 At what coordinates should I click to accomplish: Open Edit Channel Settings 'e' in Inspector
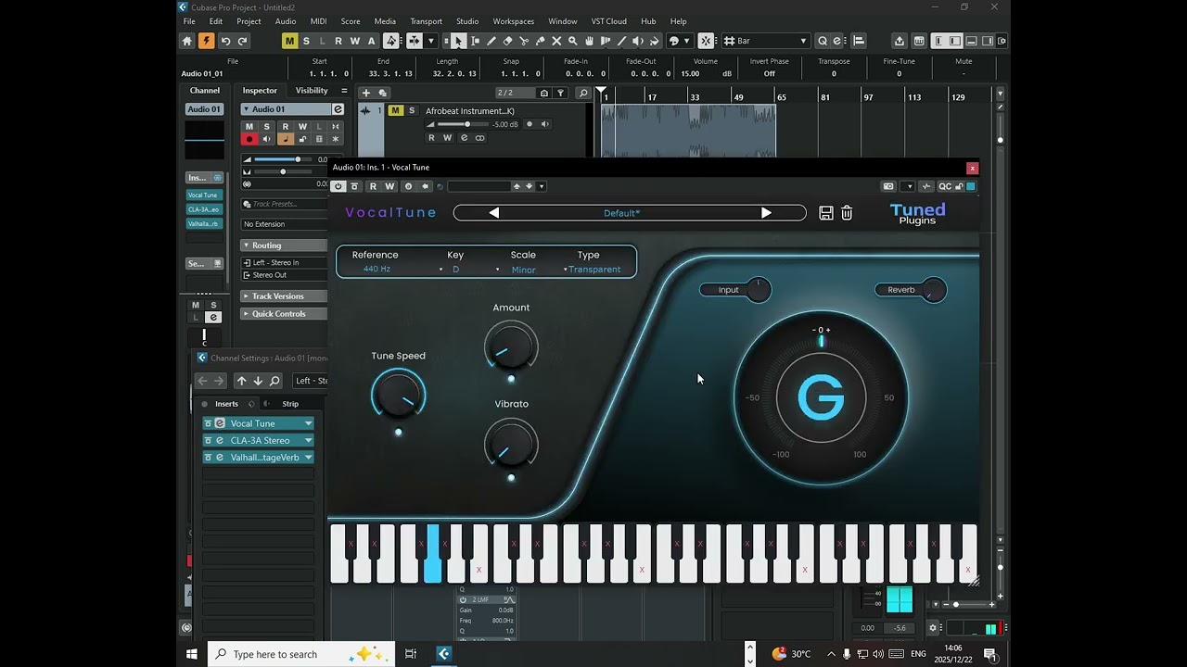click(338, 109)
